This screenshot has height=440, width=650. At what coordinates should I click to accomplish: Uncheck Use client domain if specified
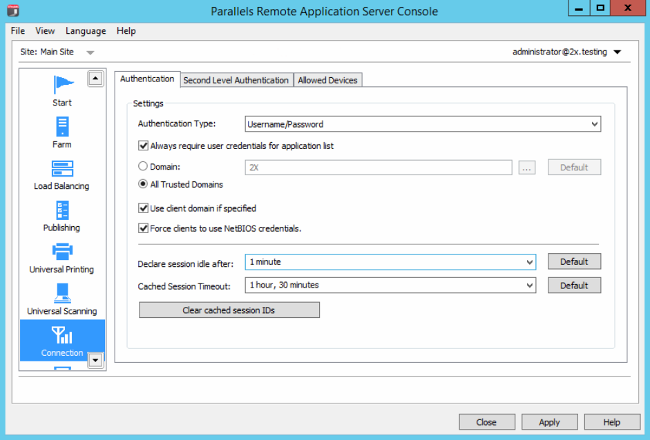143,208
